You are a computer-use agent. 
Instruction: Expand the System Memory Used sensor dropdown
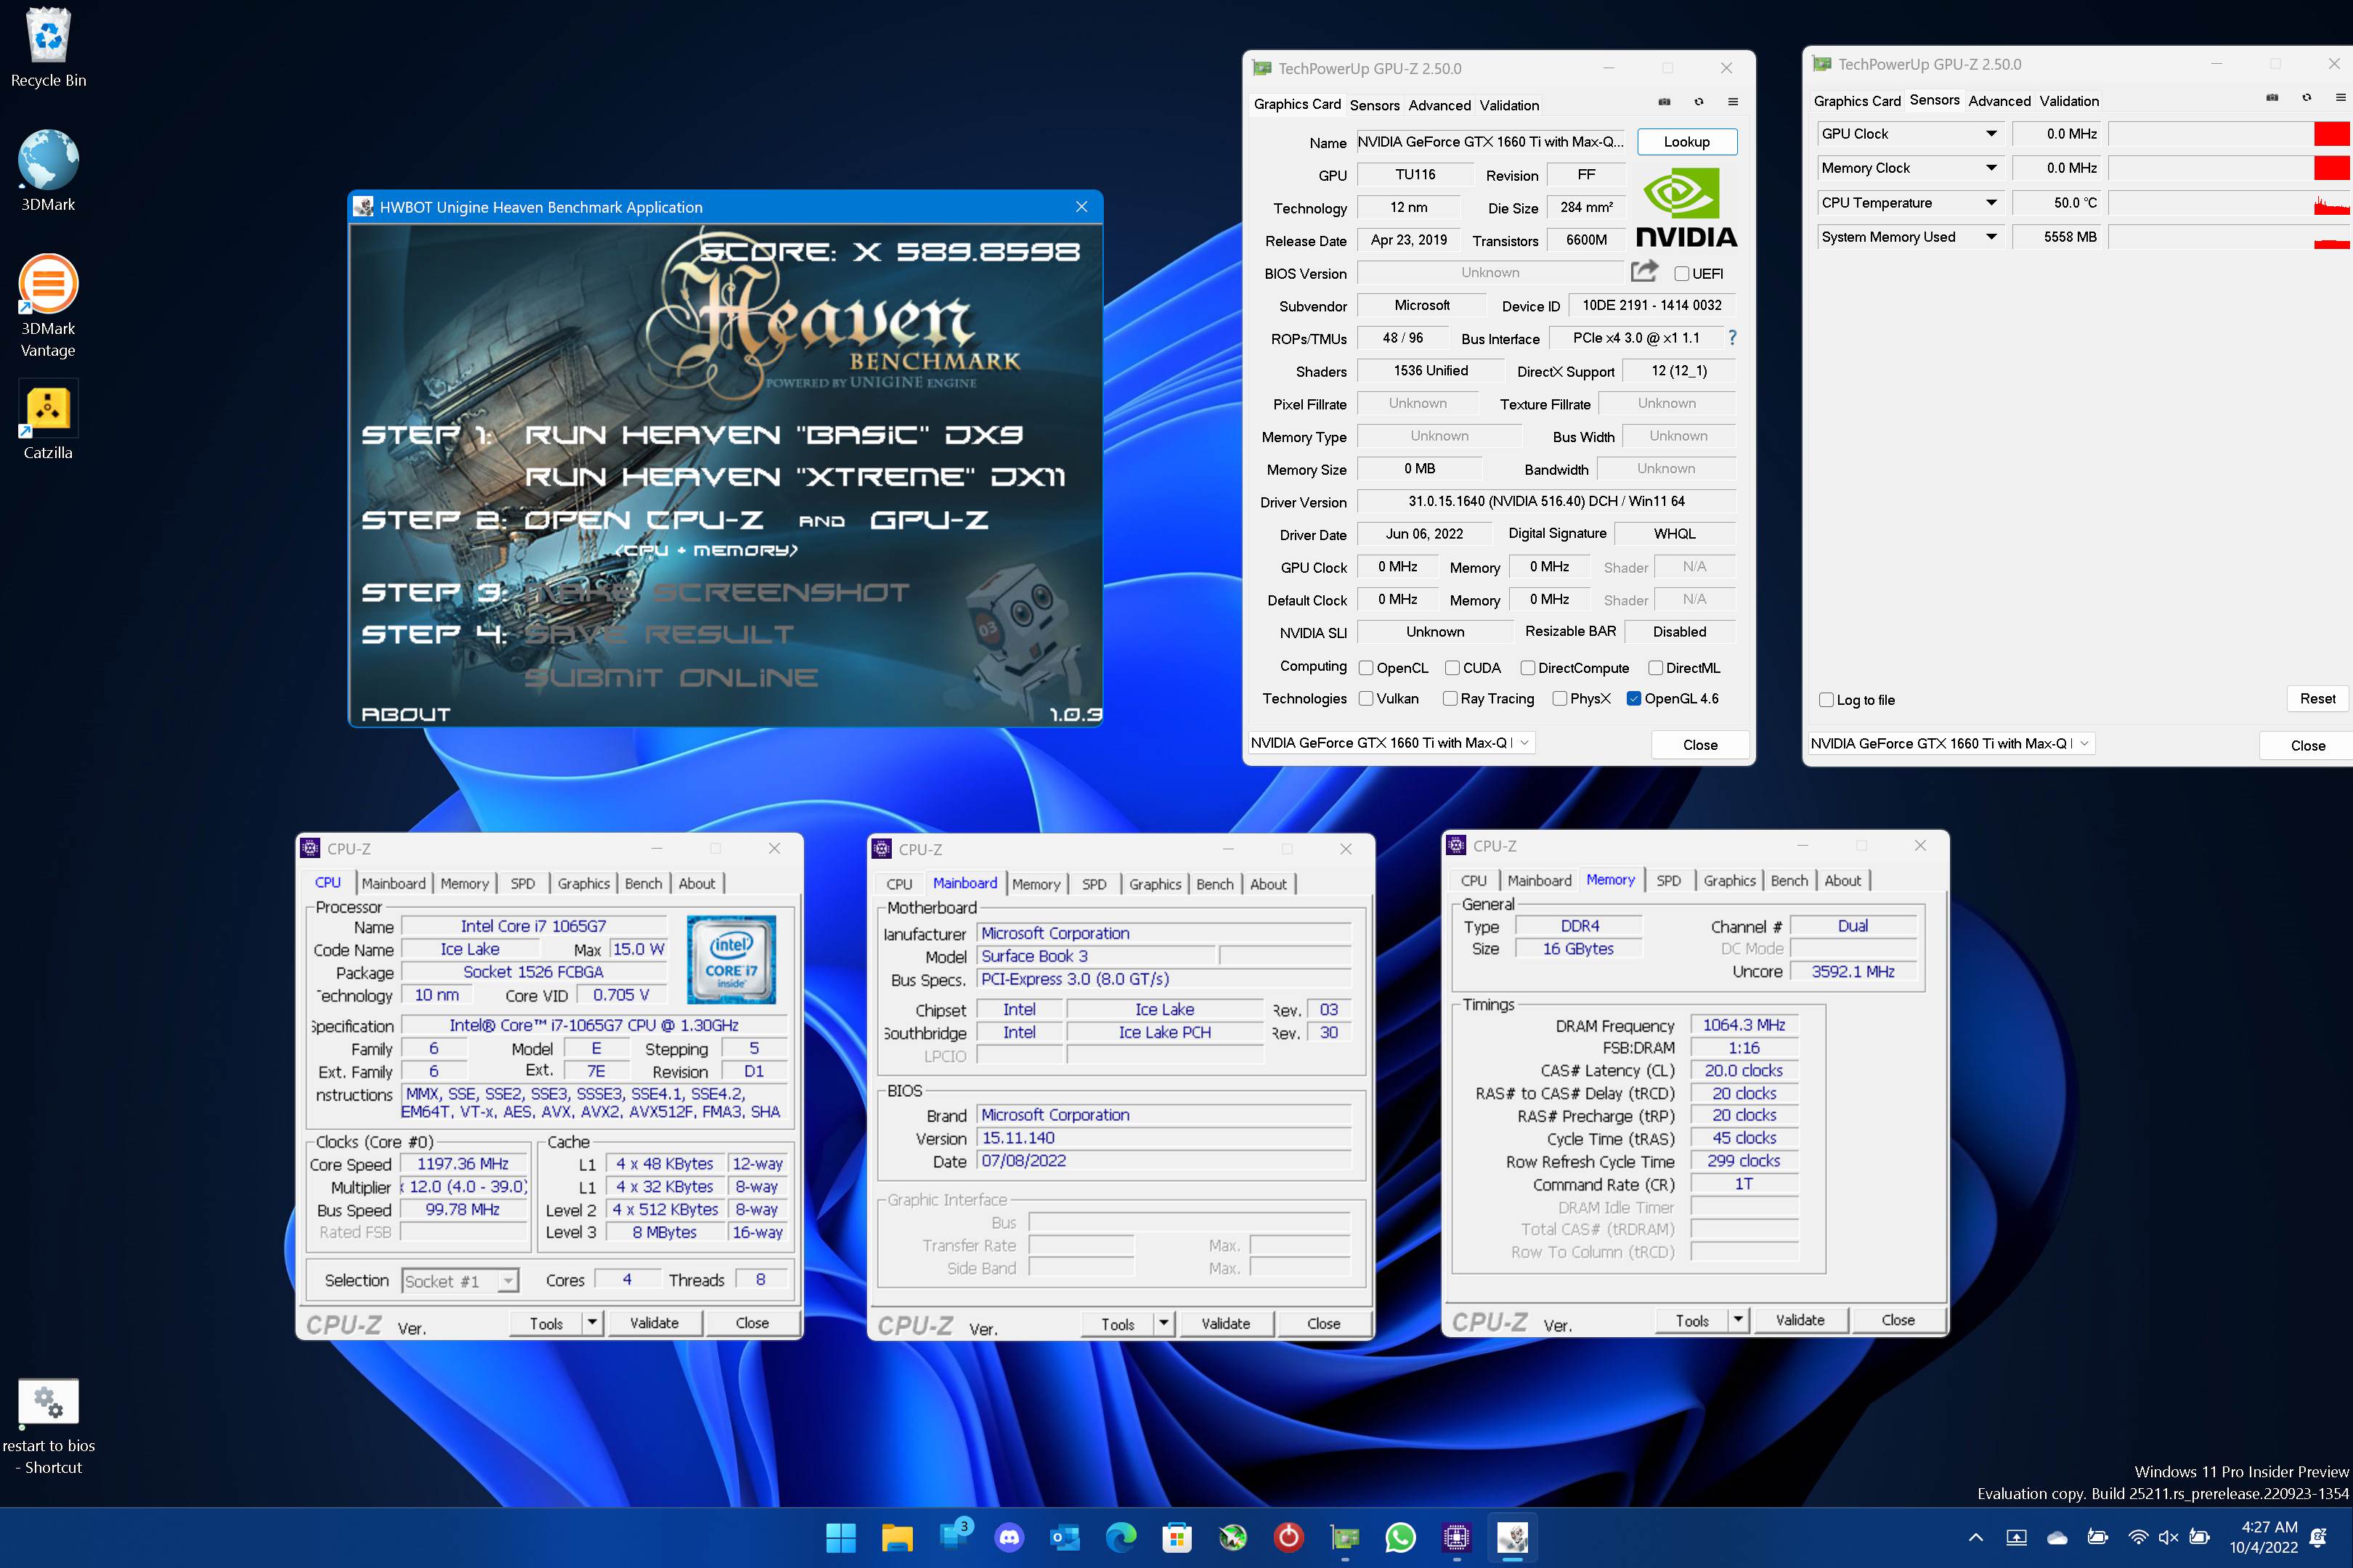1991,237
